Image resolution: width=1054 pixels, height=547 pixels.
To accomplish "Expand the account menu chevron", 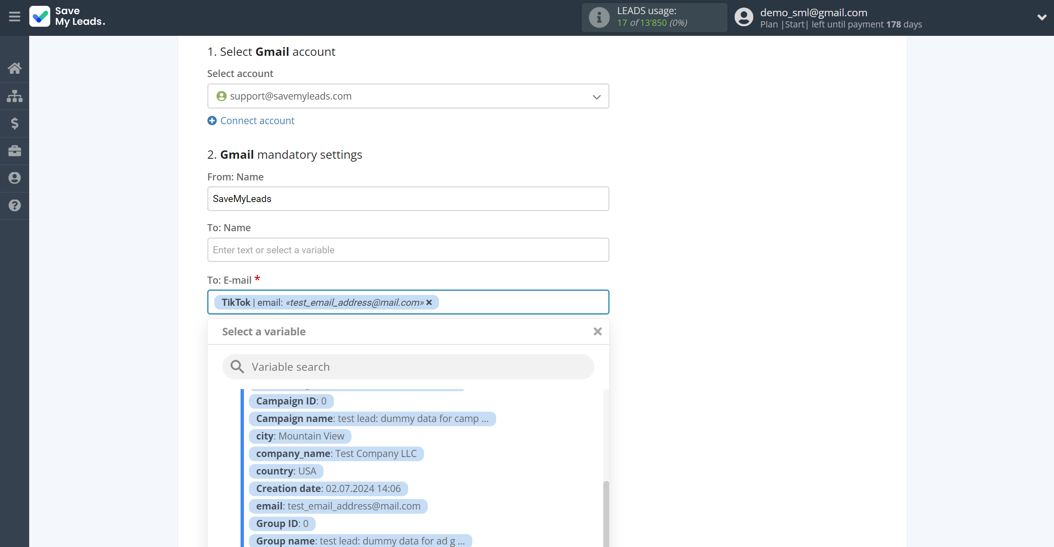I will click(x=1041, y=17).
